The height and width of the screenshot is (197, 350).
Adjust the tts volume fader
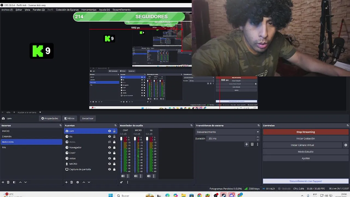pyautogui.click(x=147, y=139)
